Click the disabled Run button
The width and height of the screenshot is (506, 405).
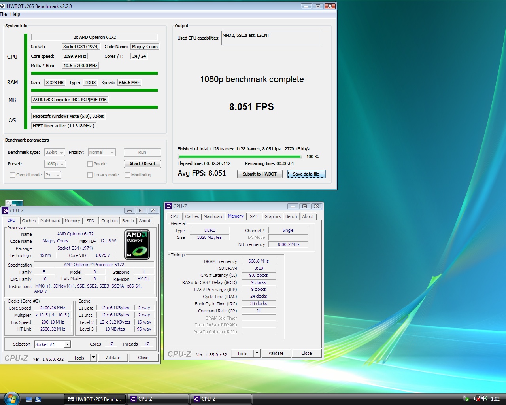[142, 152]
